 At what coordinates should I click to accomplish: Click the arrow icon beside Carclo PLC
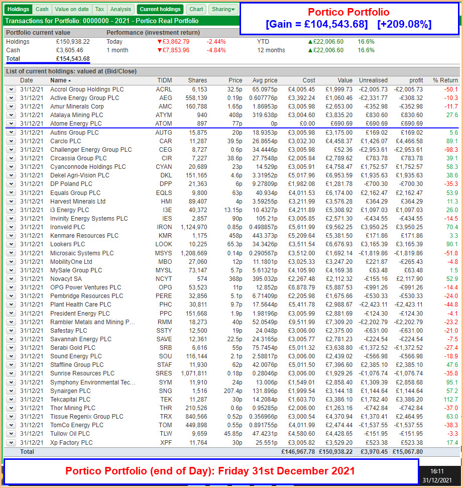11,141
